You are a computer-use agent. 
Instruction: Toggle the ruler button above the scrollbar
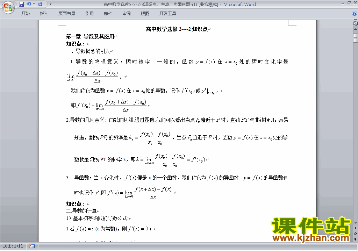coord(355,23)
